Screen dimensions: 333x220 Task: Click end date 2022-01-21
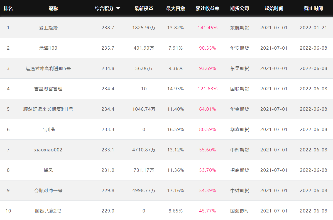coord(314,28)
